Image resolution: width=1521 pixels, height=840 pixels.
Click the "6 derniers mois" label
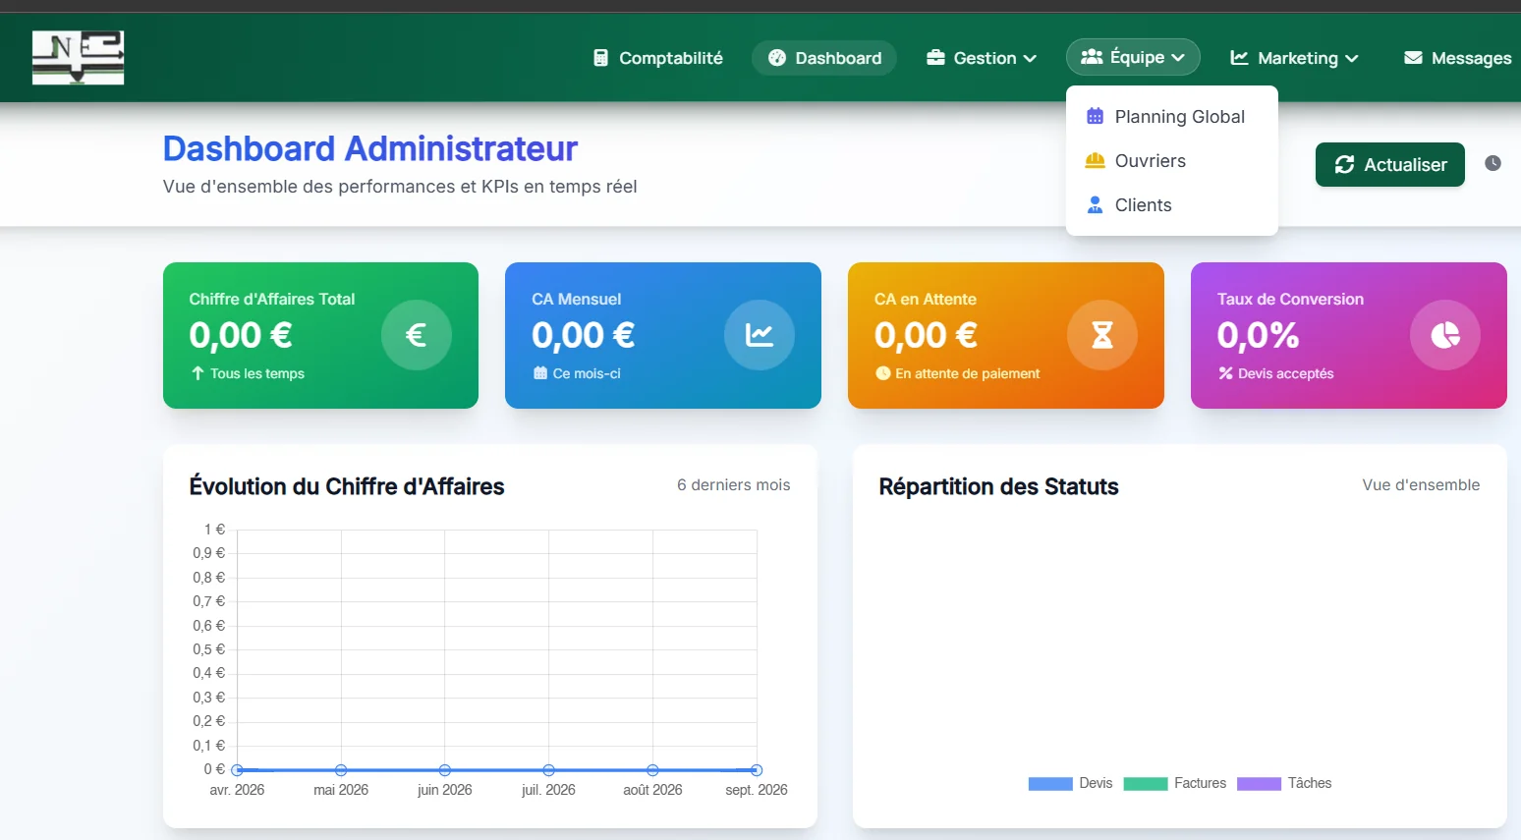[734, 485]
